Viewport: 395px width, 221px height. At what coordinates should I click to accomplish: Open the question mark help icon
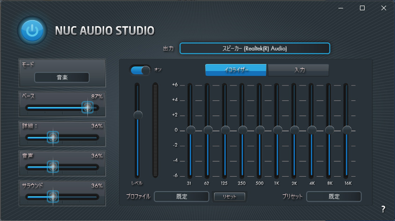click(383, 209)
